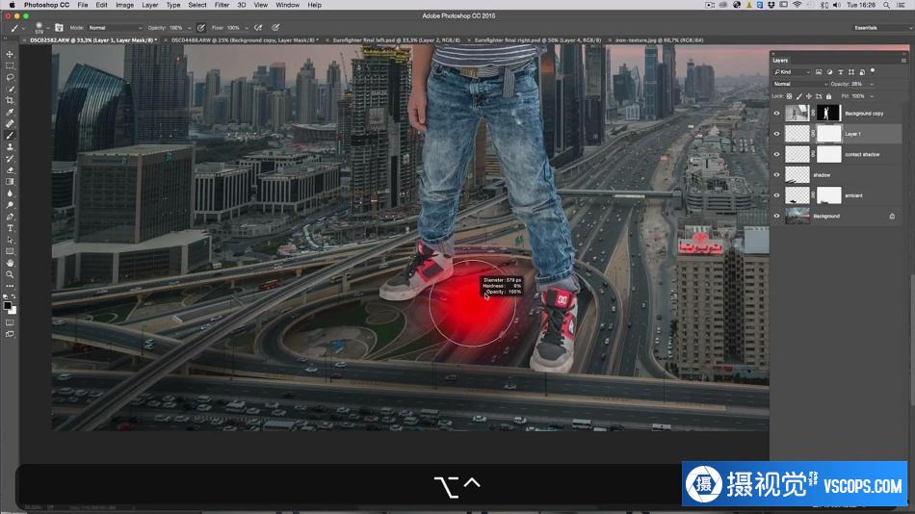Open the brush Mode dropdown
Screen dimensions: 915x514
(x=115, y=27)
